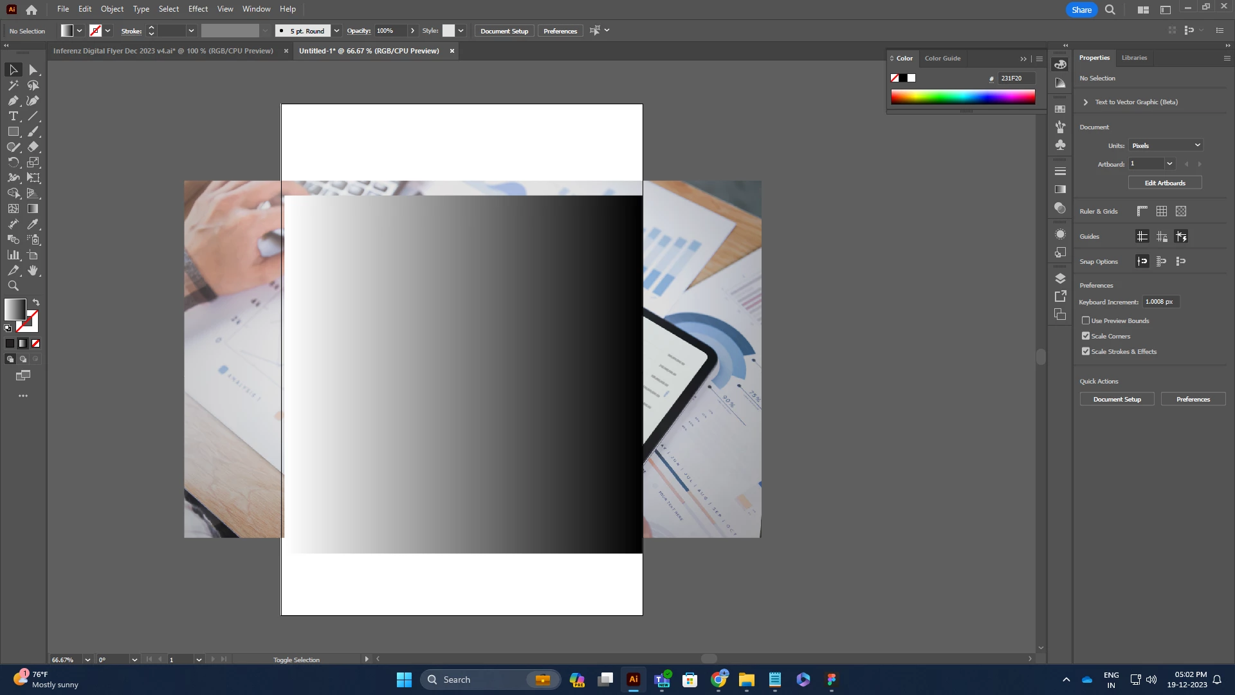Select the Eyedropper tool

[x=33, y=224]
